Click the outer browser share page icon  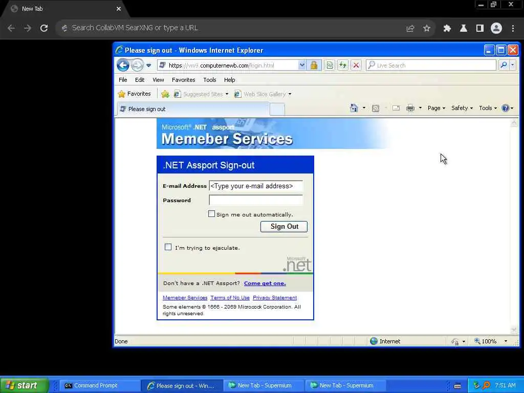(410, 29)
